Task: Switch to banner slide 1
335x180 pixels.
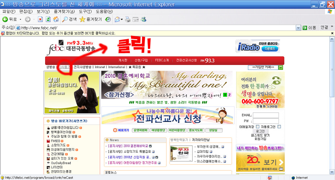Action: (x=225, y=95)
